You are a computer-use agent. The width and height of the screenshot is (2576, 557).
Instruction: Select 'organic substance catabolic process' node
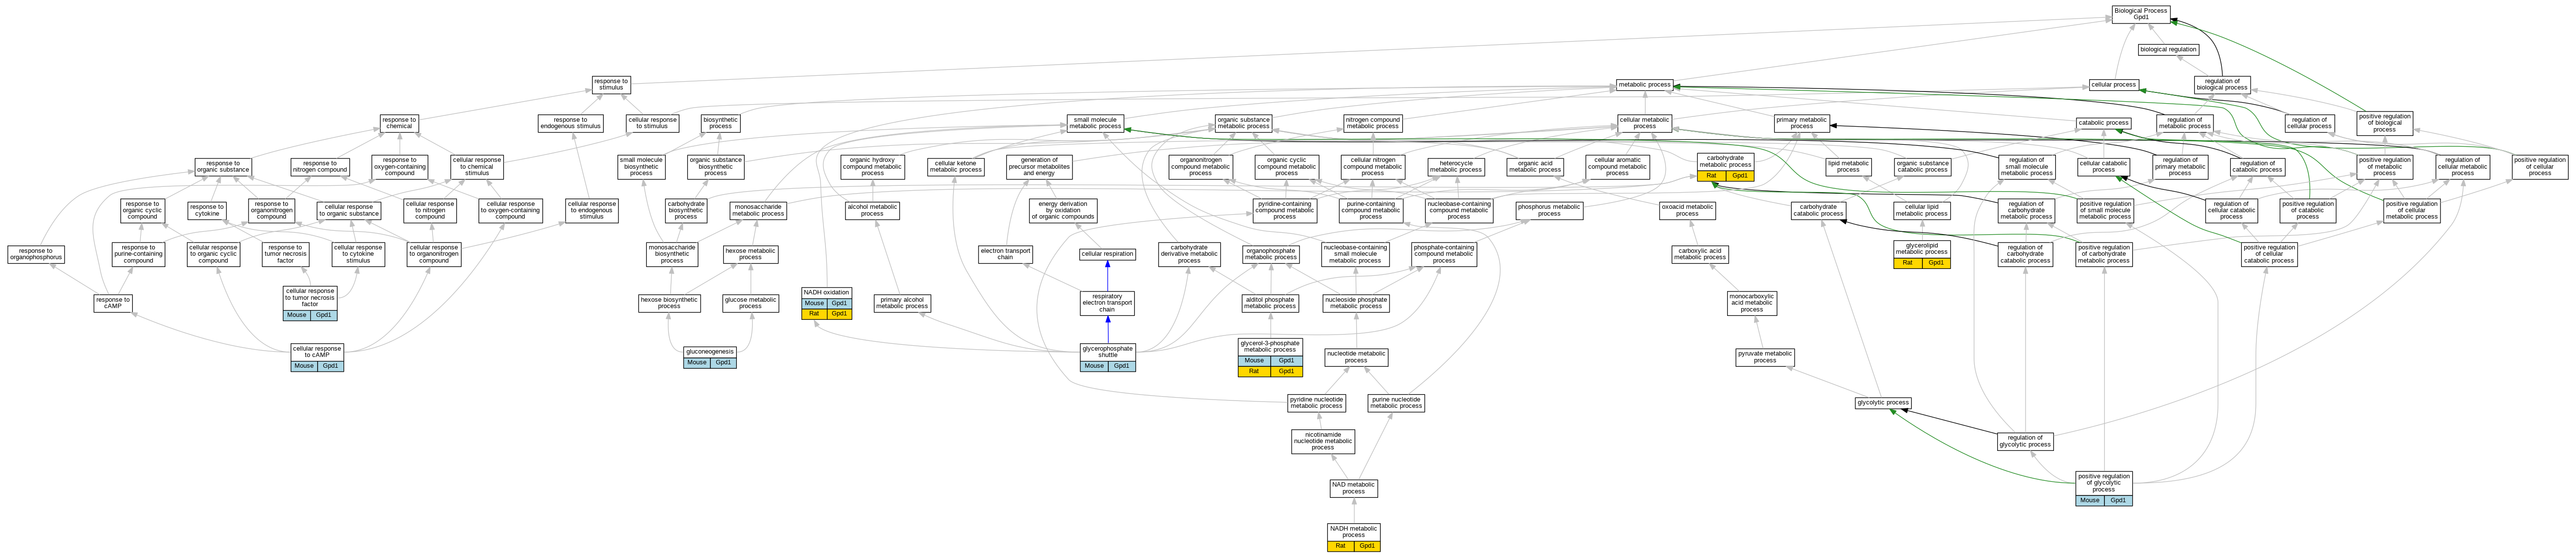pyautogui.click(x=1922, y=167)
